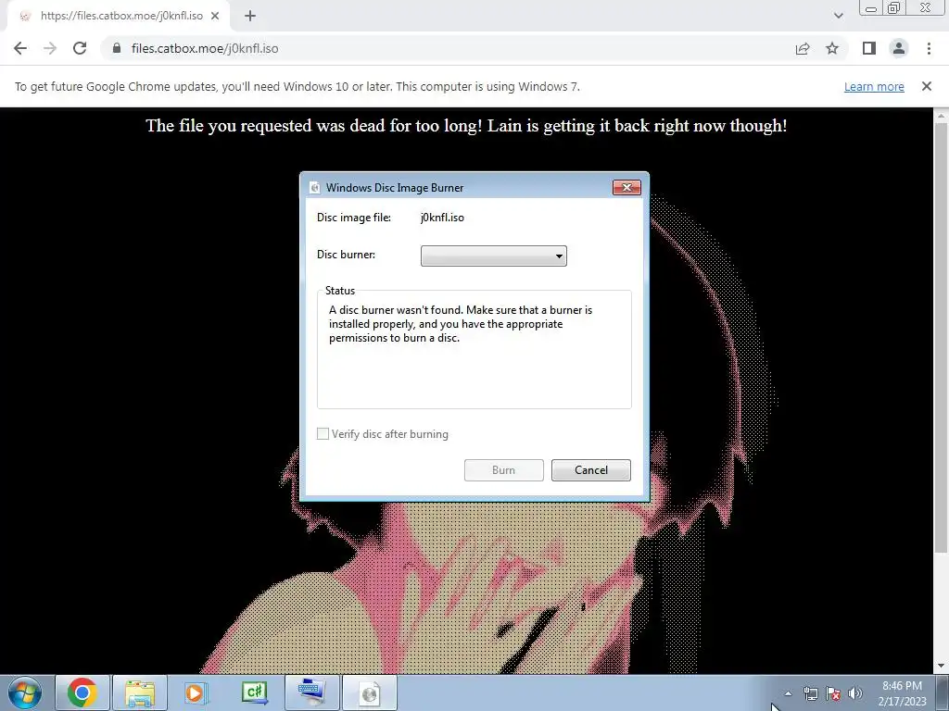Screen dimensions: 949x711
Task: Click the Disc Image Burner title icon
Action: point(315,187)
